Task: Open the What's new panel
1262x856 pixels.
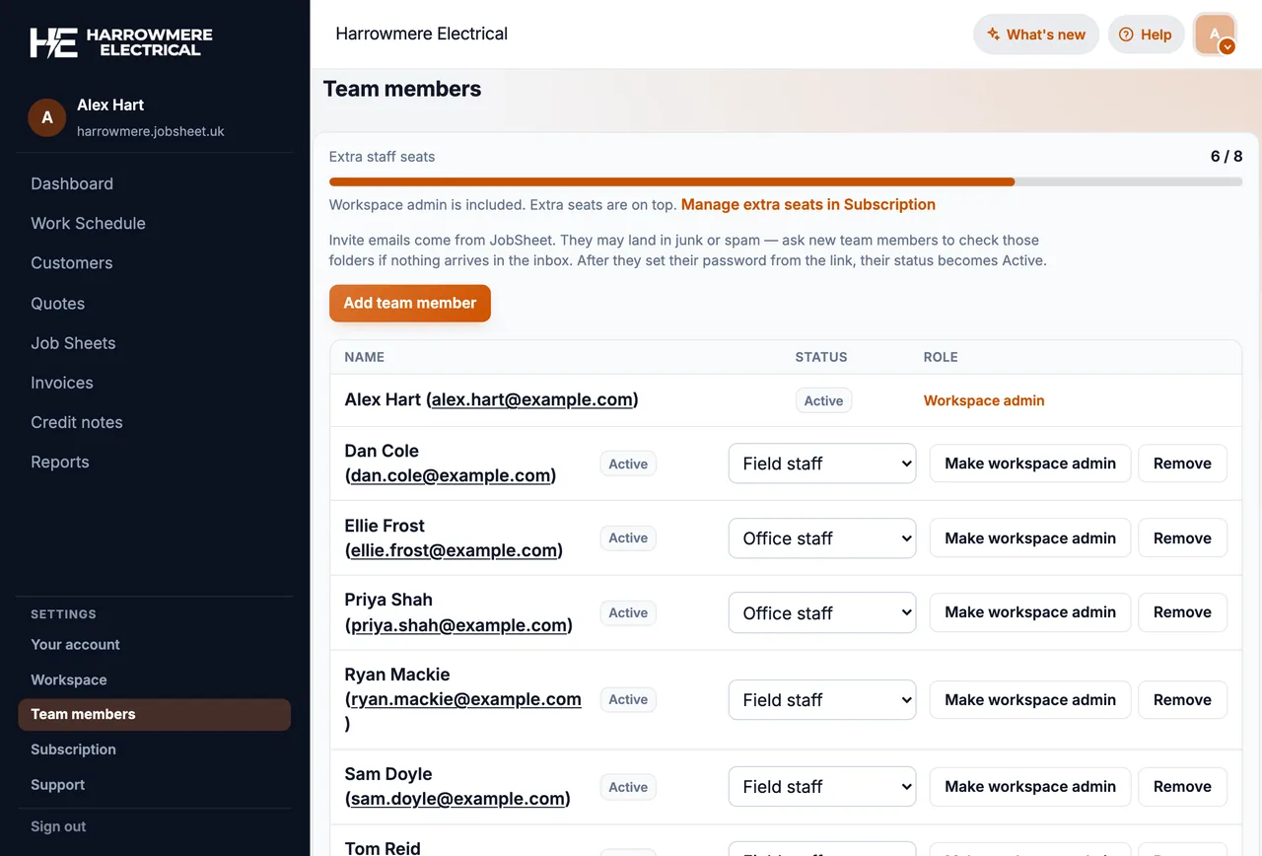Action: [1036, 35]
